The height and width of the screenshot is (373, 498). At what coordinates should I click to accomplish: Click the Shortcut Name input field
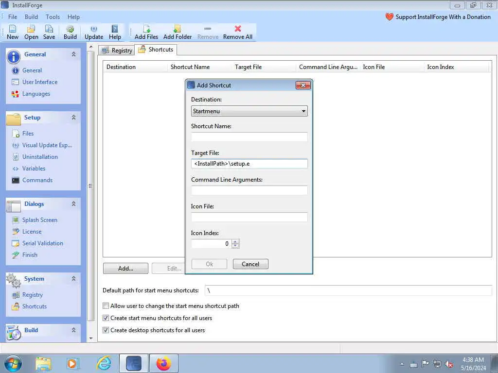tap(249, 137)
